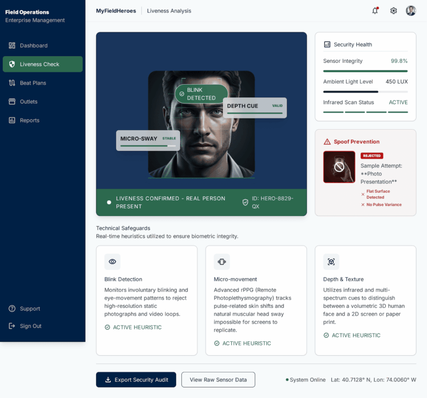Click the Blink Detection card title

point(123,279)
